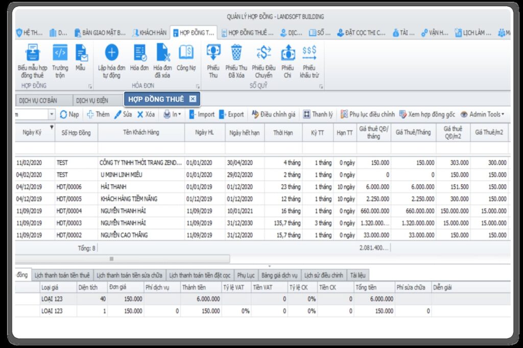
Task: Expand the HÓA ĐƠN group launcher
Action: tap(198, 87)
